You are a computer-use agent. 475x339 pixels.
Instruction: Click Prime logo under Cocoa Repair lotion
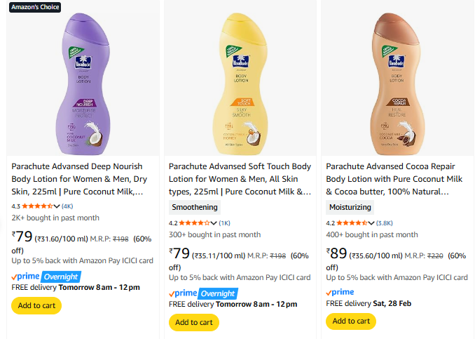coord(340,291)
